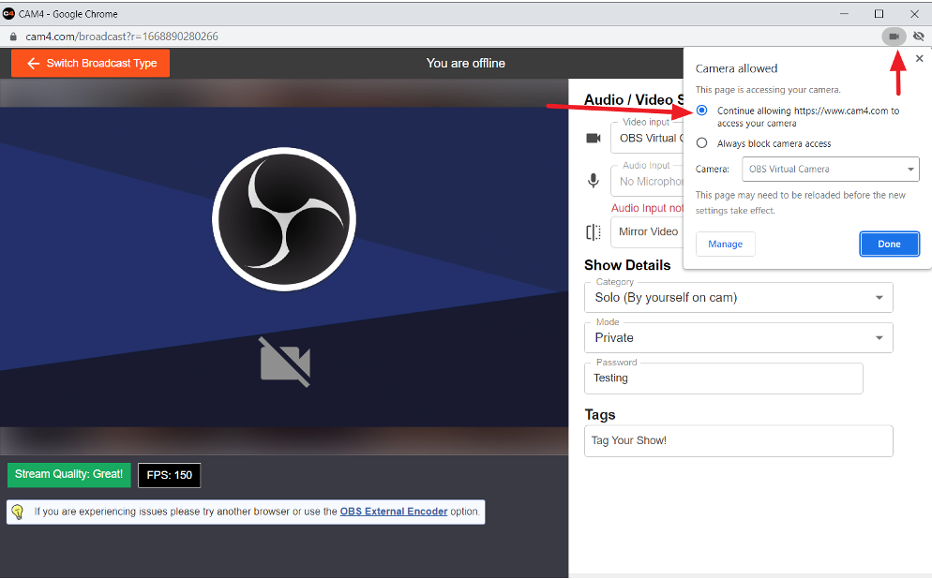
Task: Click the Done button
Action: click(889, 244)
